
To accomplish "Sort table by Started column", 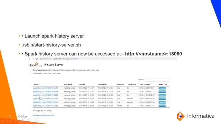I will pyautogui.click(x=82, y=84).
